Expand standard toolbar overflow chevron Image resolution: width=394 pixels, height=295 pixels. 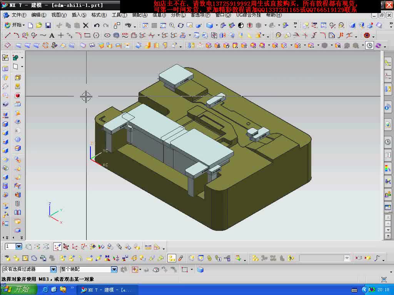pos(295,25)
